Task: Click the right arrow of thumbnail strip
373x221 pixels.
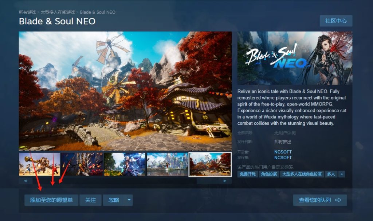Action: (x=225, y=181)
